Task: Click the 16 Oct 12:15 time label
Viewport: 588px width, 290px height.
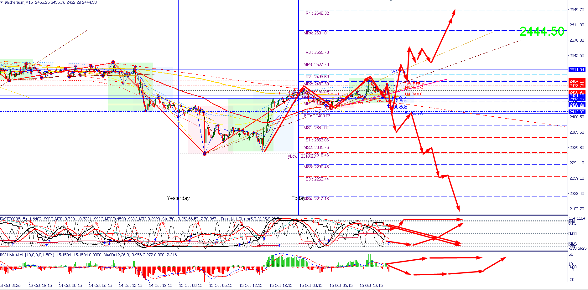Action: pos(371,286)
